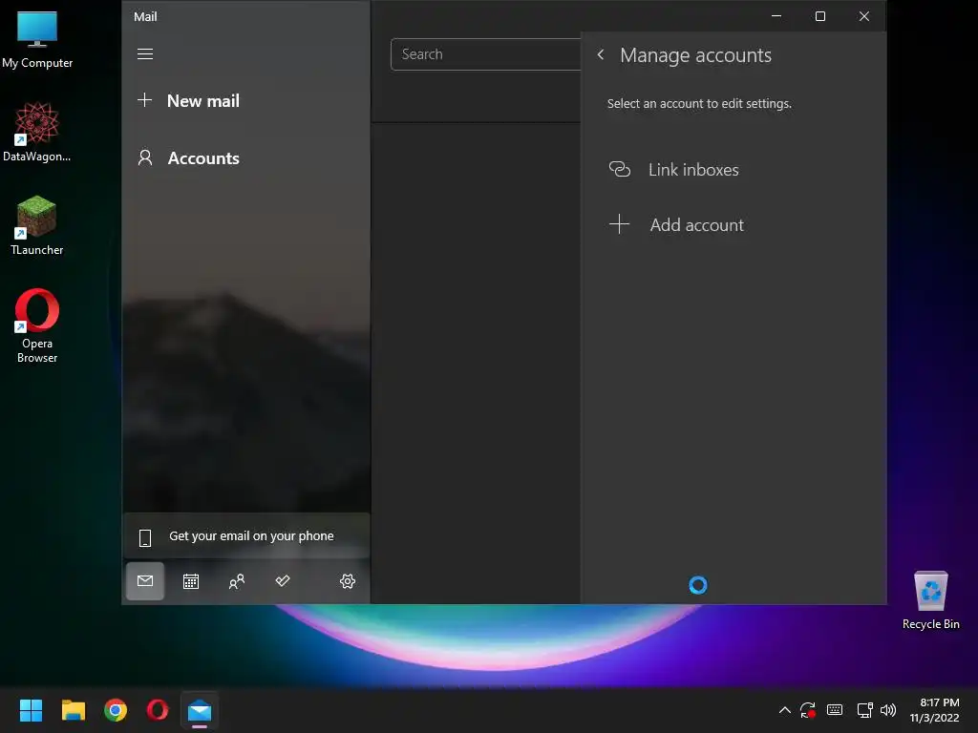Click the phone icon in sidebar banner
Viewport: 978px width, 733px height.
pos(145,537)
